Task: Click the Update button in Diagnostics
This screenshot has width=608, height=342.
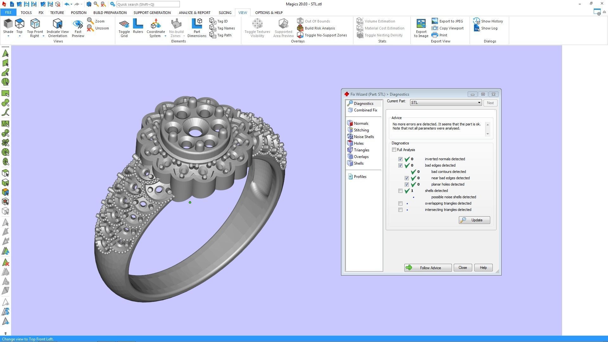Action: pyautogui.click(x=474, y=220)
